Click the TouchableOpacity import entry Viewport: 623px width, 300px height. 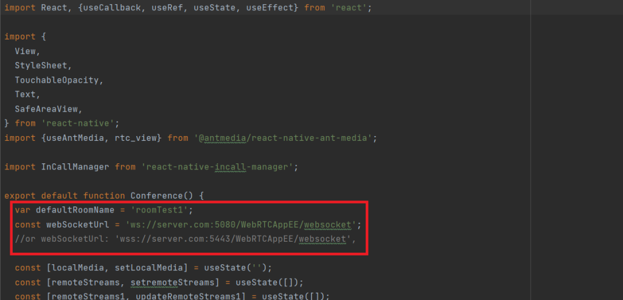[x=57, y=80]
